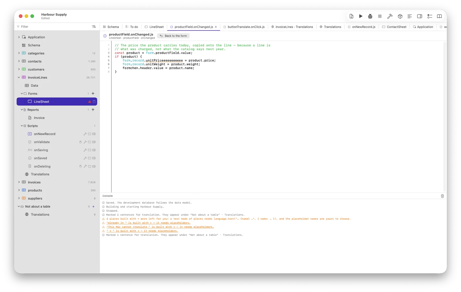Image resolution: width=461 pixels, height=292 pixels.
Task: Collapse Not about a table group
Action: click(19, 207)
